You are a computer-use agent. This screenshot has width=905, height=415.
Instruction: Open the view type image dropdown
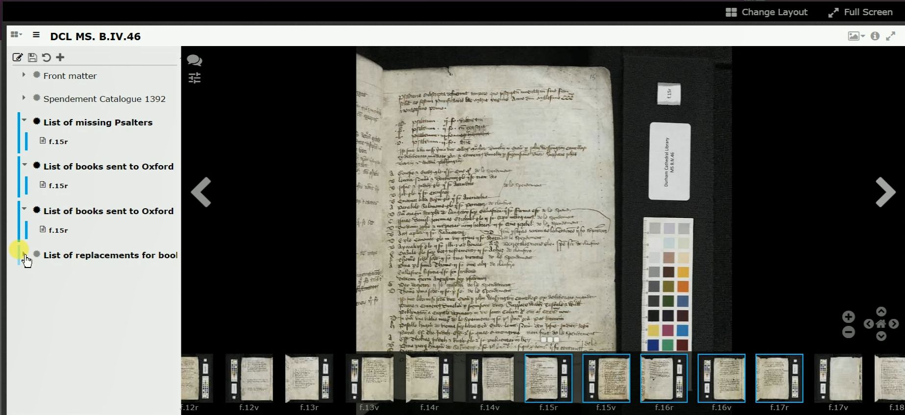[x=856, y=36]
